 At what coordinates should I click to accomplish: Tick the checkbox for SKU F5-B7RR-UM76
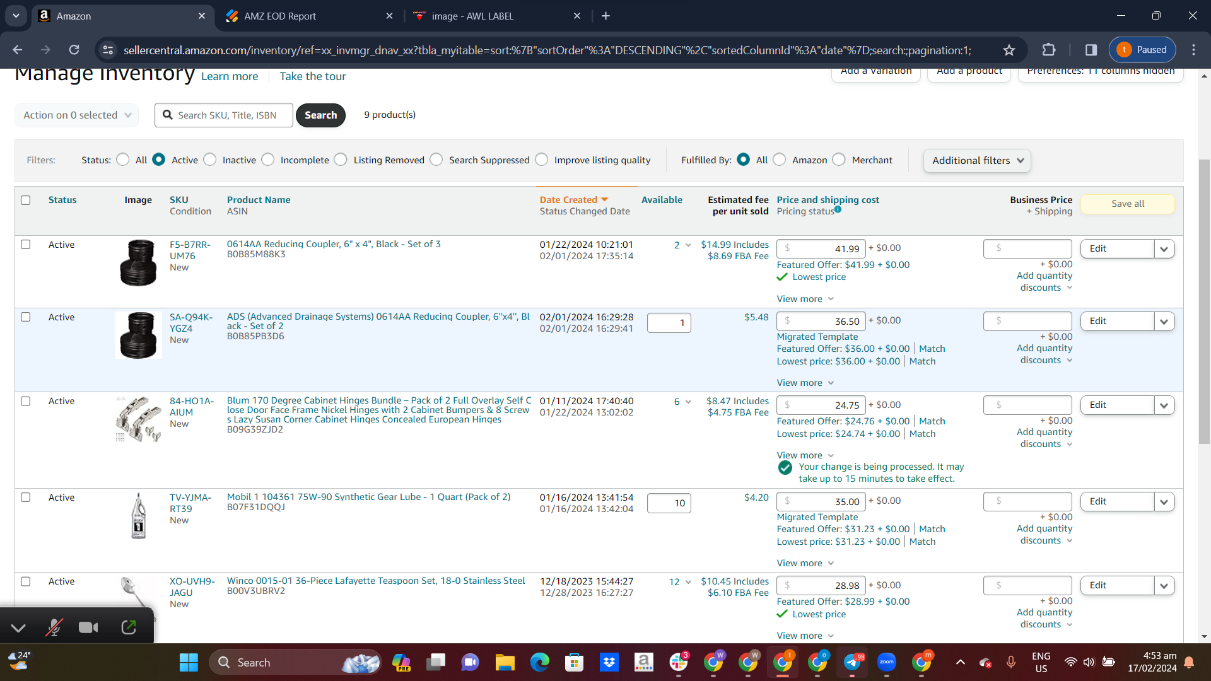click(26, 245)
